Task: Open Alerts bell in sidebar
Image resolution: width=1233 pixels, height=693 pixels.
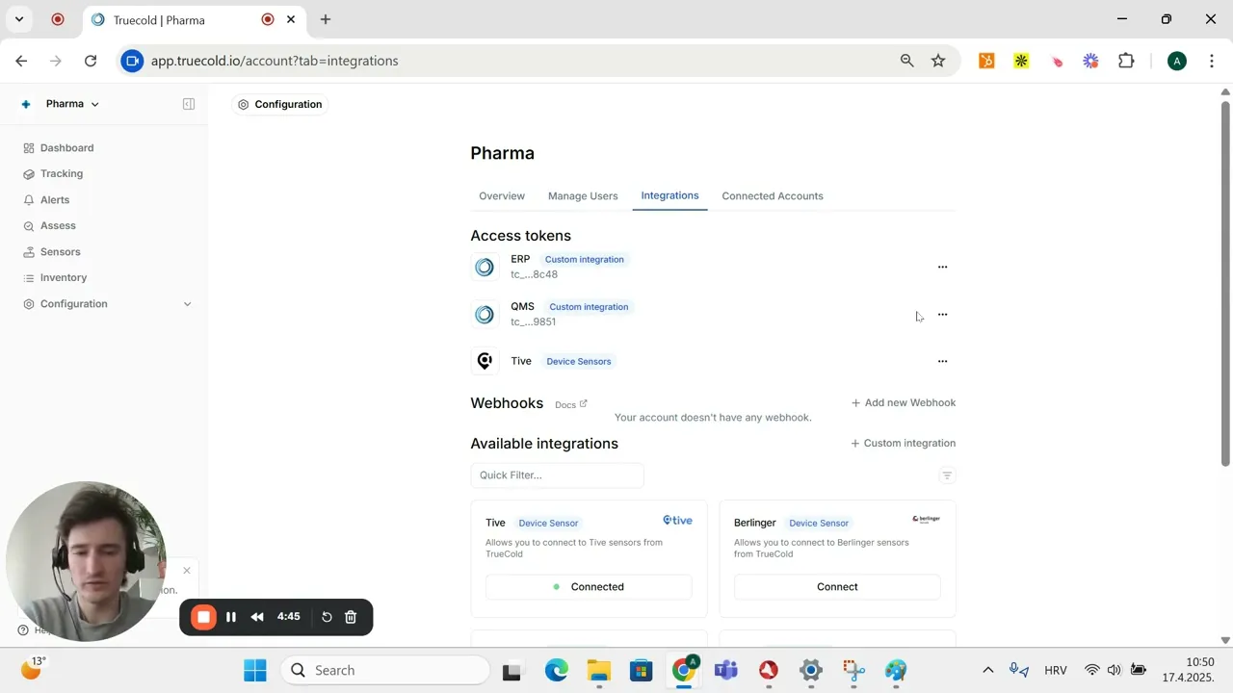Action: 46,200
